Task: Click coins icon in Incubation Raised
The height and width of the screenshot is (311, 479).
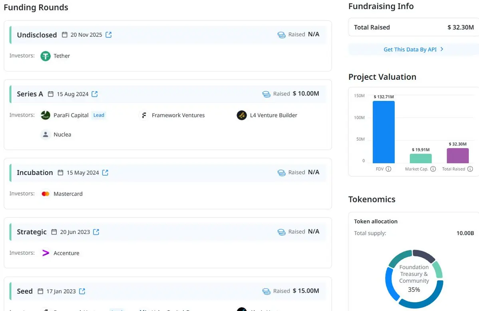Action: click(281, 173)
